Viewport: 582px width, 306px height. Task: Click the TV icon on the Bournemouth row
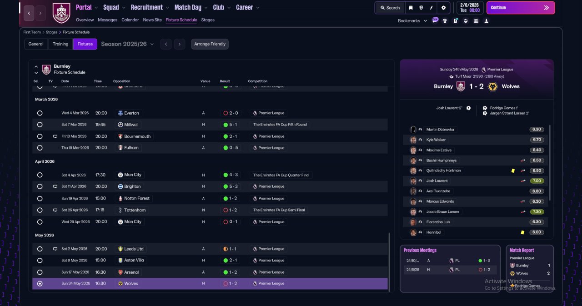pyautogui.click(x=55, y=136)
